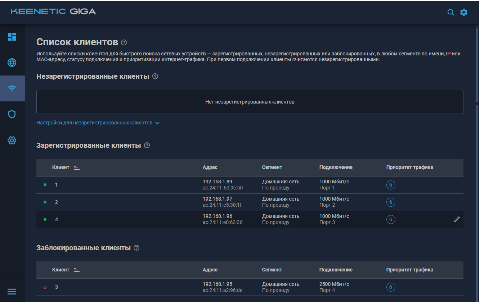The width and height of the screenshot is (480, 302).
Task: Click Приоритет трафика header in blocked table
Action: [x=410, y=270]
